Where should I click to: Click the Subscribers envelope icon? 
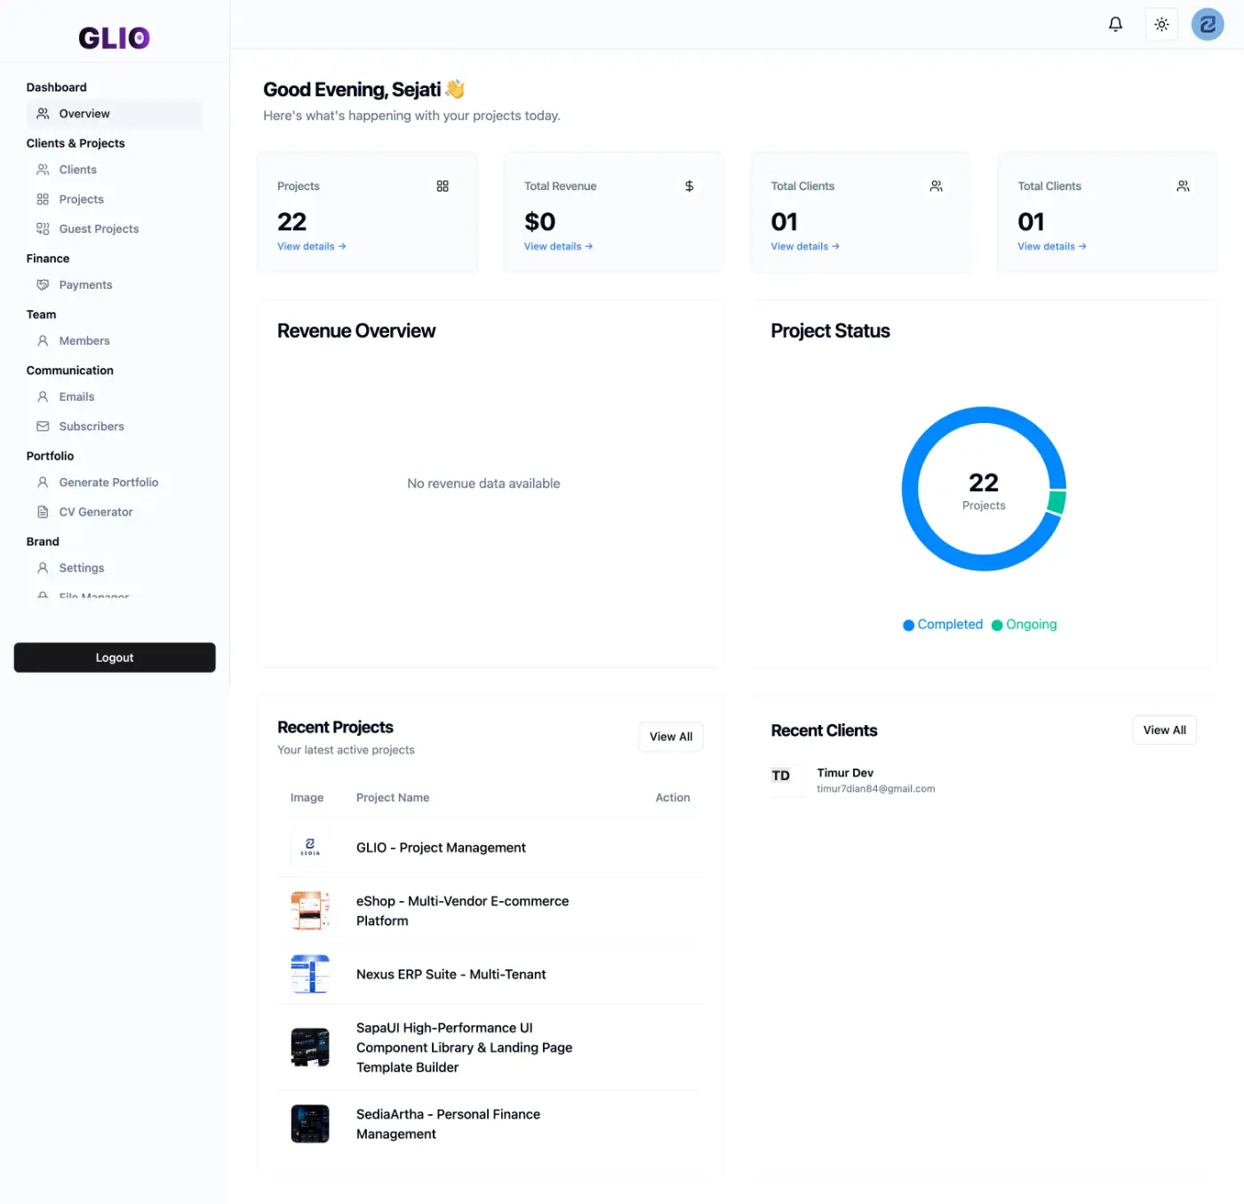click(43, 427)
